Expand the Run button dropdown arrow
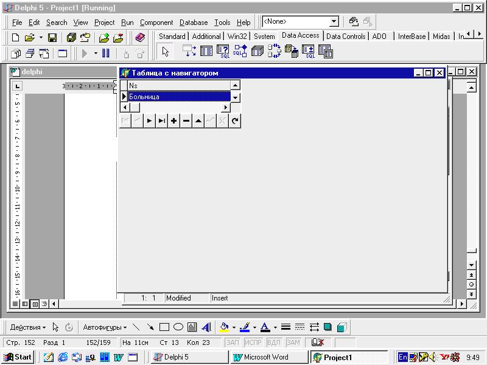The image size is (487, 365). click(96, 54)
